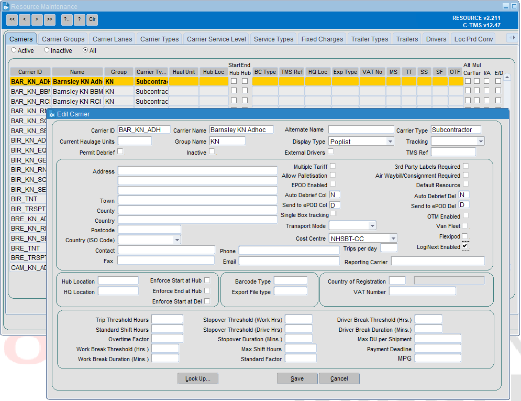Click the Carrier ID column header
The height and width of the screenshot is (401, 521).
tap(30, 72)
